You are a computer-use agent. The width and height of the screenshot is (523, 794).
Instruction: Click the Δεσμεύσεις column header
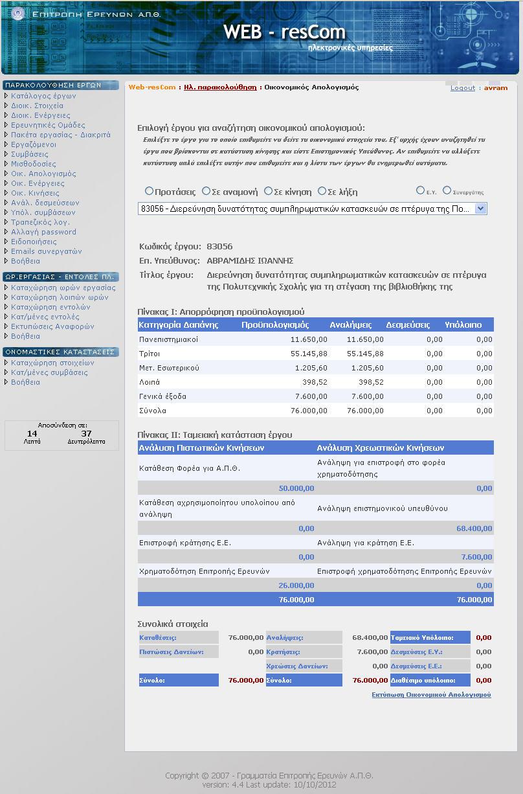point(408,324)
